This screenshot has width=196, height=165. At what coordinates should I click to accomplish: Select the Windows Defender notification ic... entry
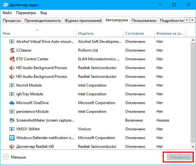tap(45, 138)
